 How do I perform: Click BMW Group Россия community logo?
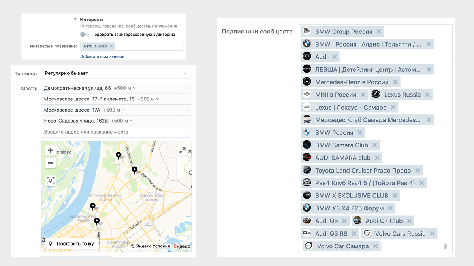(307, 31)
